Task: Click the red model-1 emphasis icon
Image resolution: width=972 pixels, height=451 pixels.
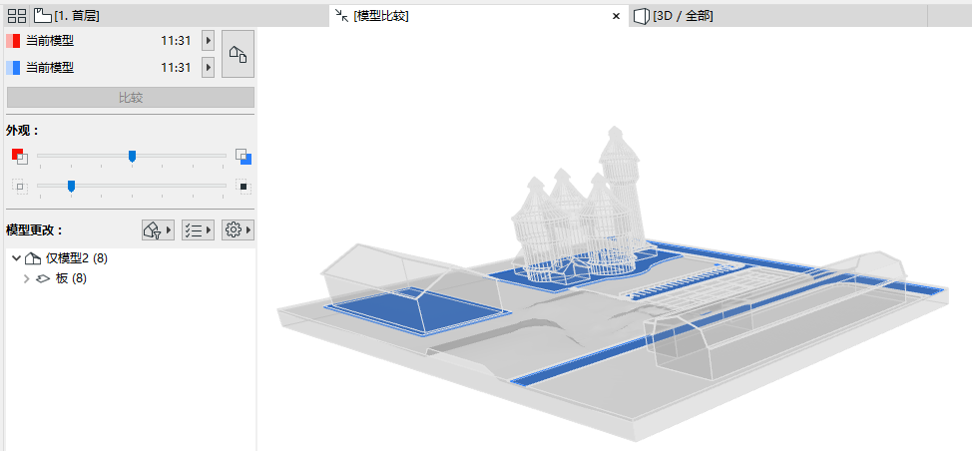Action: (19, 156)
